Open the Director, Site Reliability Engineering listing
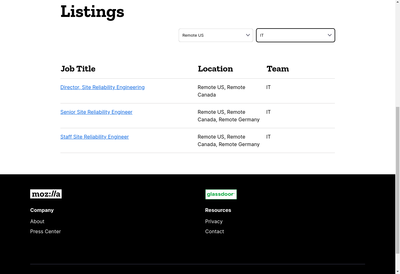 click(102, 87)
